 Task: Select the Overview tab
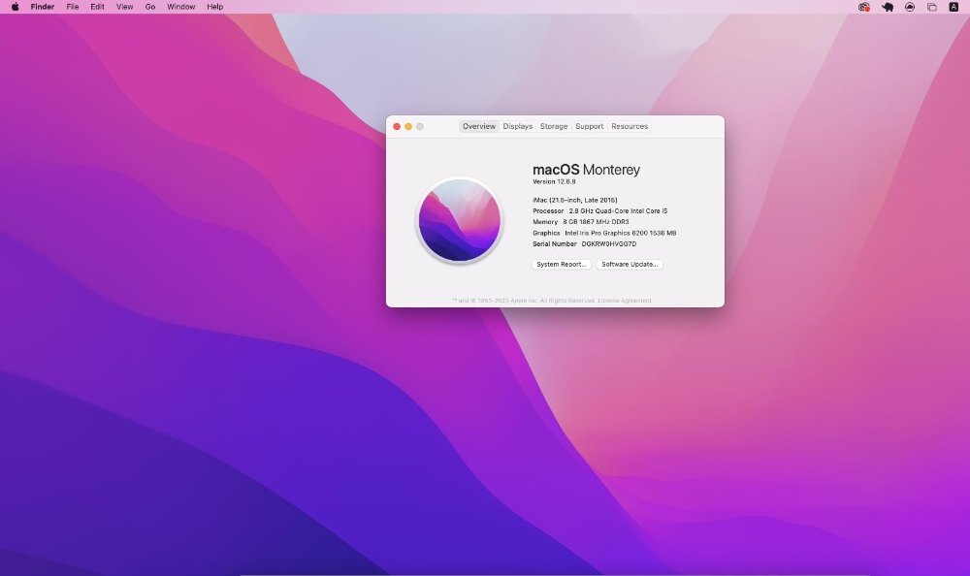pyautogui.click(x=479, y=126)
